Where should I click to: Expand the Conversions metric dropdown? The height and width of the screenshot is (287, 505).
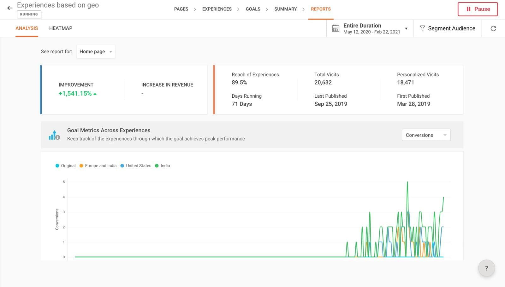click(x=426, y=135)
